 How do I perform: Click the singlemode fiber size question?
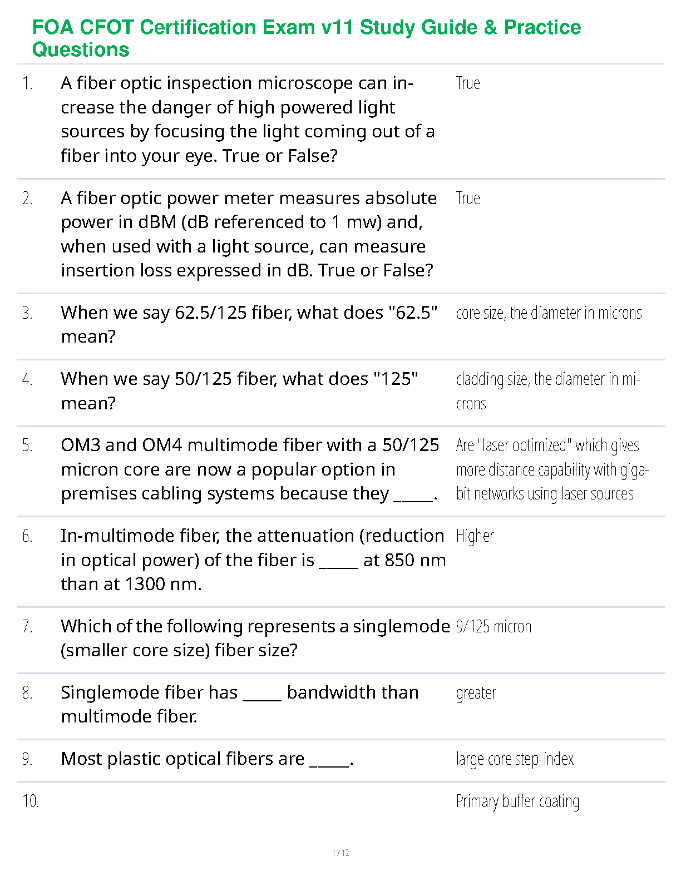(255, 638)
